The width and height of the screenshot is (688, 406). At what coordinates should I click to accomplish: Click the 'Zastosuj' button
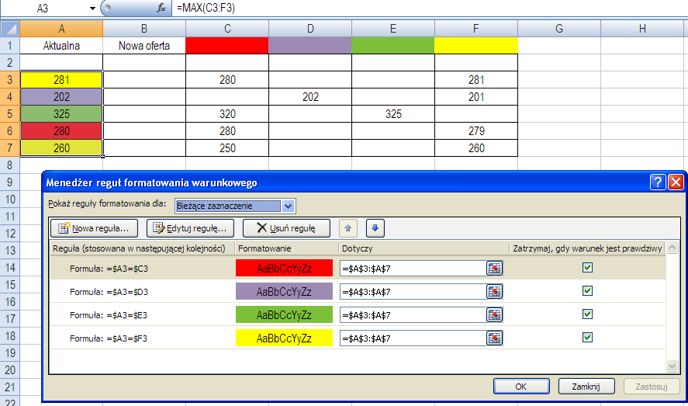tap(652, 387)
